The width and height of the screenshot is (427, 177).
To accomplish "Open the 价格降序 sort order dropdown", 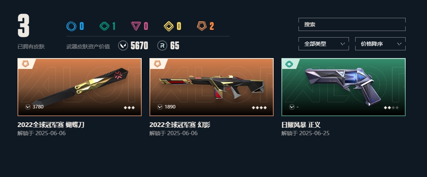I will coord(380,44).
